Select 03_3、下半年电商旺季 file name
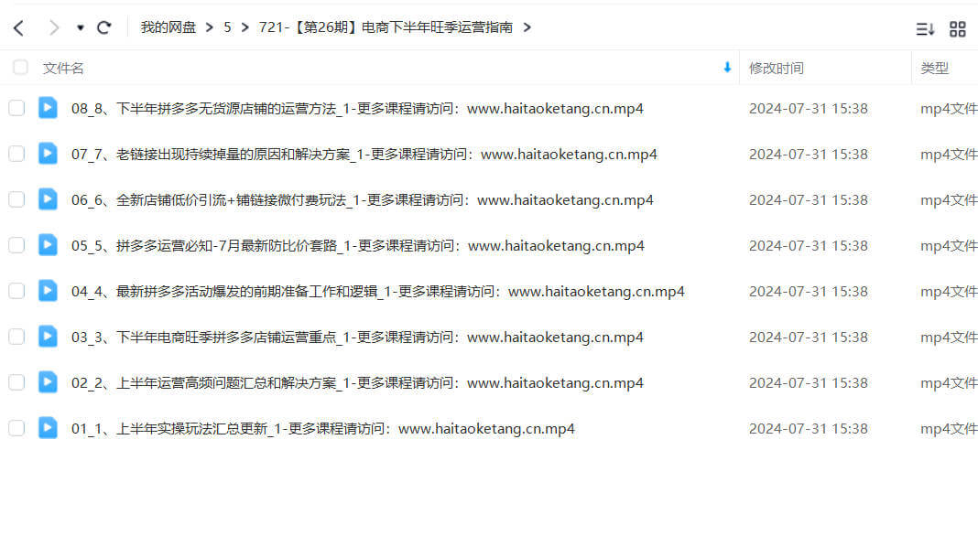Screen dimensions: 978x536 357,338
